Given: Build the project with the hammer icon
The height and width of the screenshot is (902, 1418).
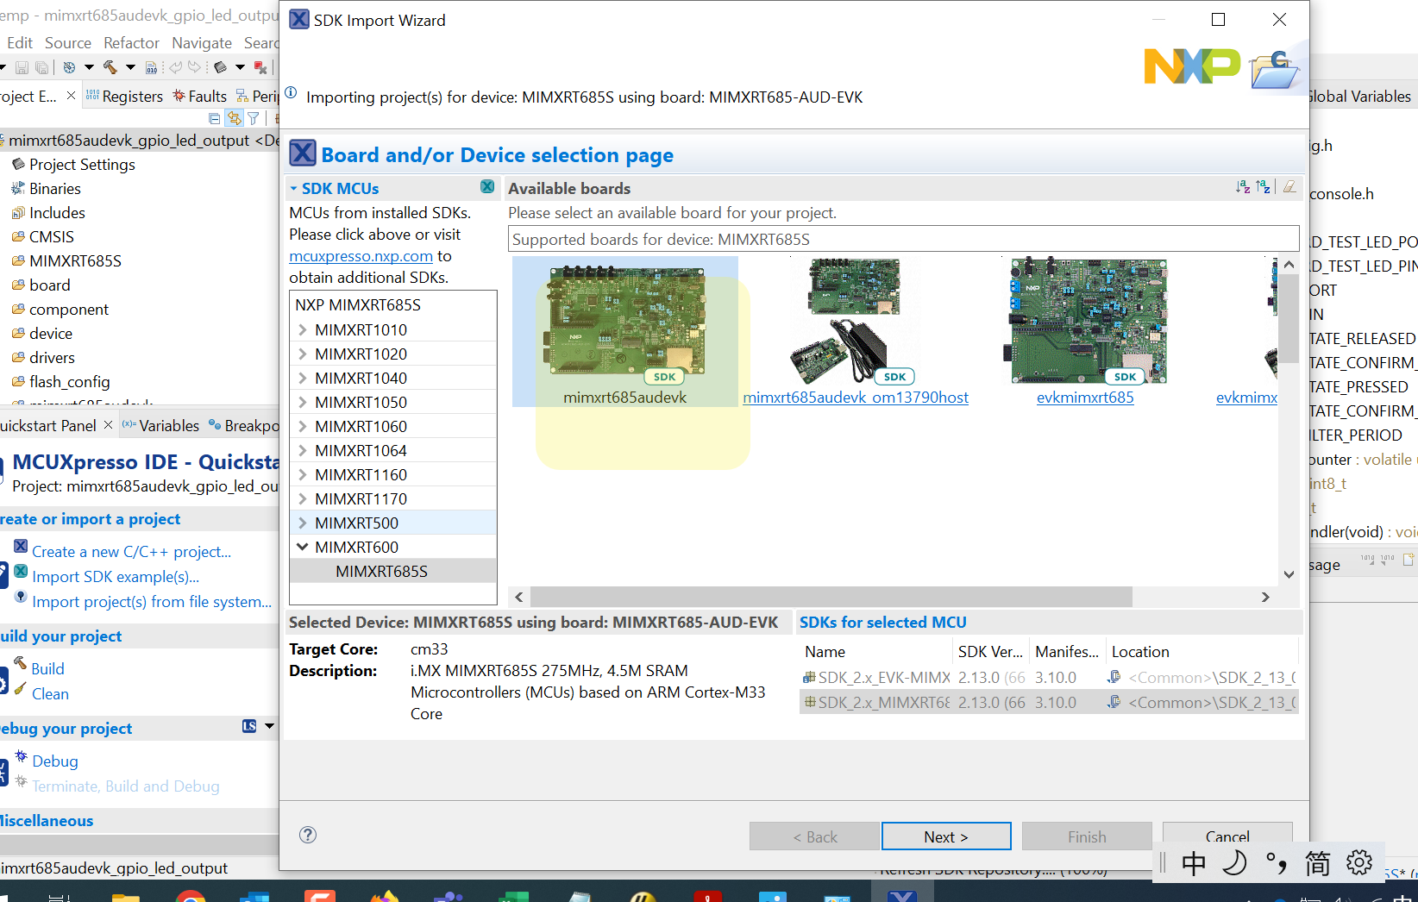Looking at the screenshot, I should [x=110, y=67].
